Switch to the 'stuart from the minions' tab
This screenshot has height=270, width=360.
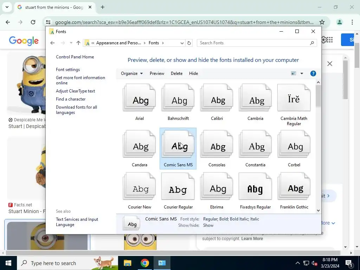coord(54,7)
